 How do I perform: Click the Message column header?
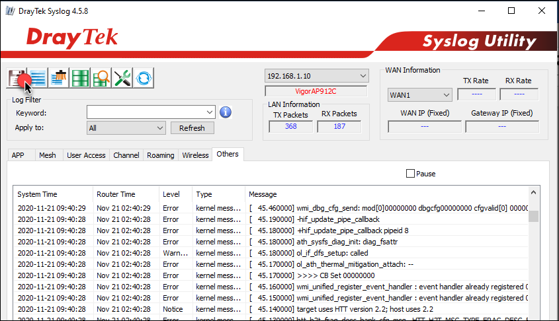(386, 194)
